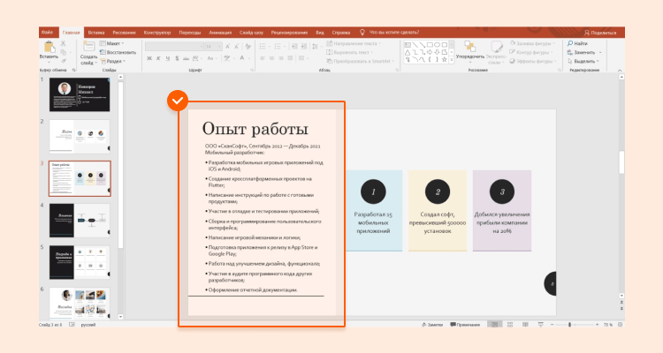Click the Create slide (Создать слайд) icon
663x353 pixels.
88,48
